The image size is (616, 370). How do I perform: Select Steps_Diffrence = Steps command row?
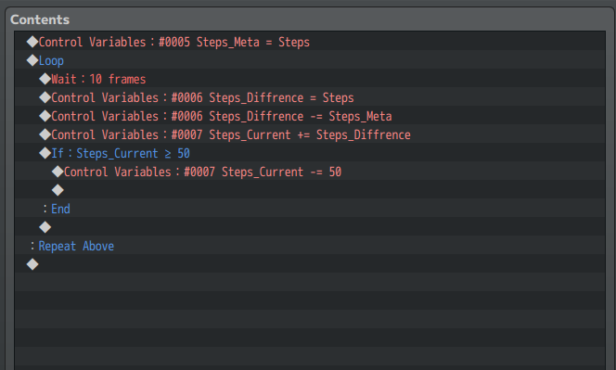coord(310,97)
